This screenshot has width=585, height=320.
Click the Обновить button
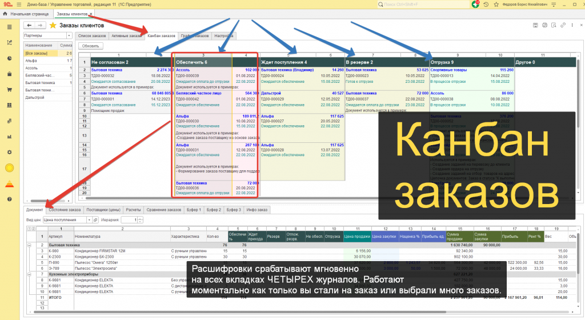point(91,46)
